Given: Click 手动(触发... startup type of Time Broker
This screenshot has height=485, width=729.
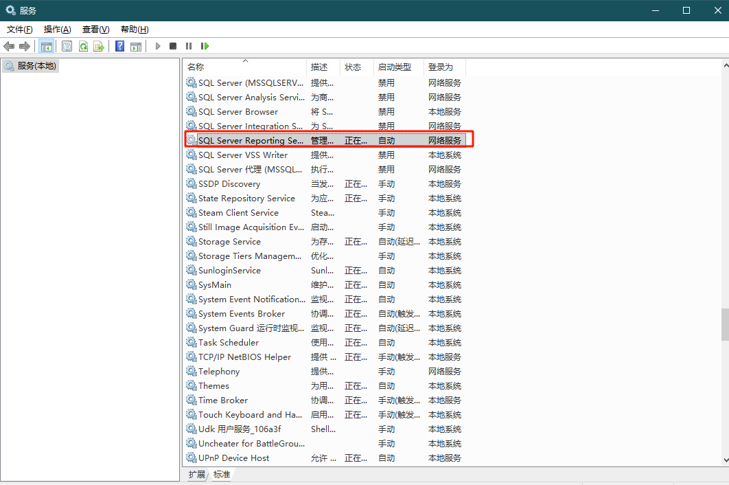Looking at the screenshot, I should [399, 400].
